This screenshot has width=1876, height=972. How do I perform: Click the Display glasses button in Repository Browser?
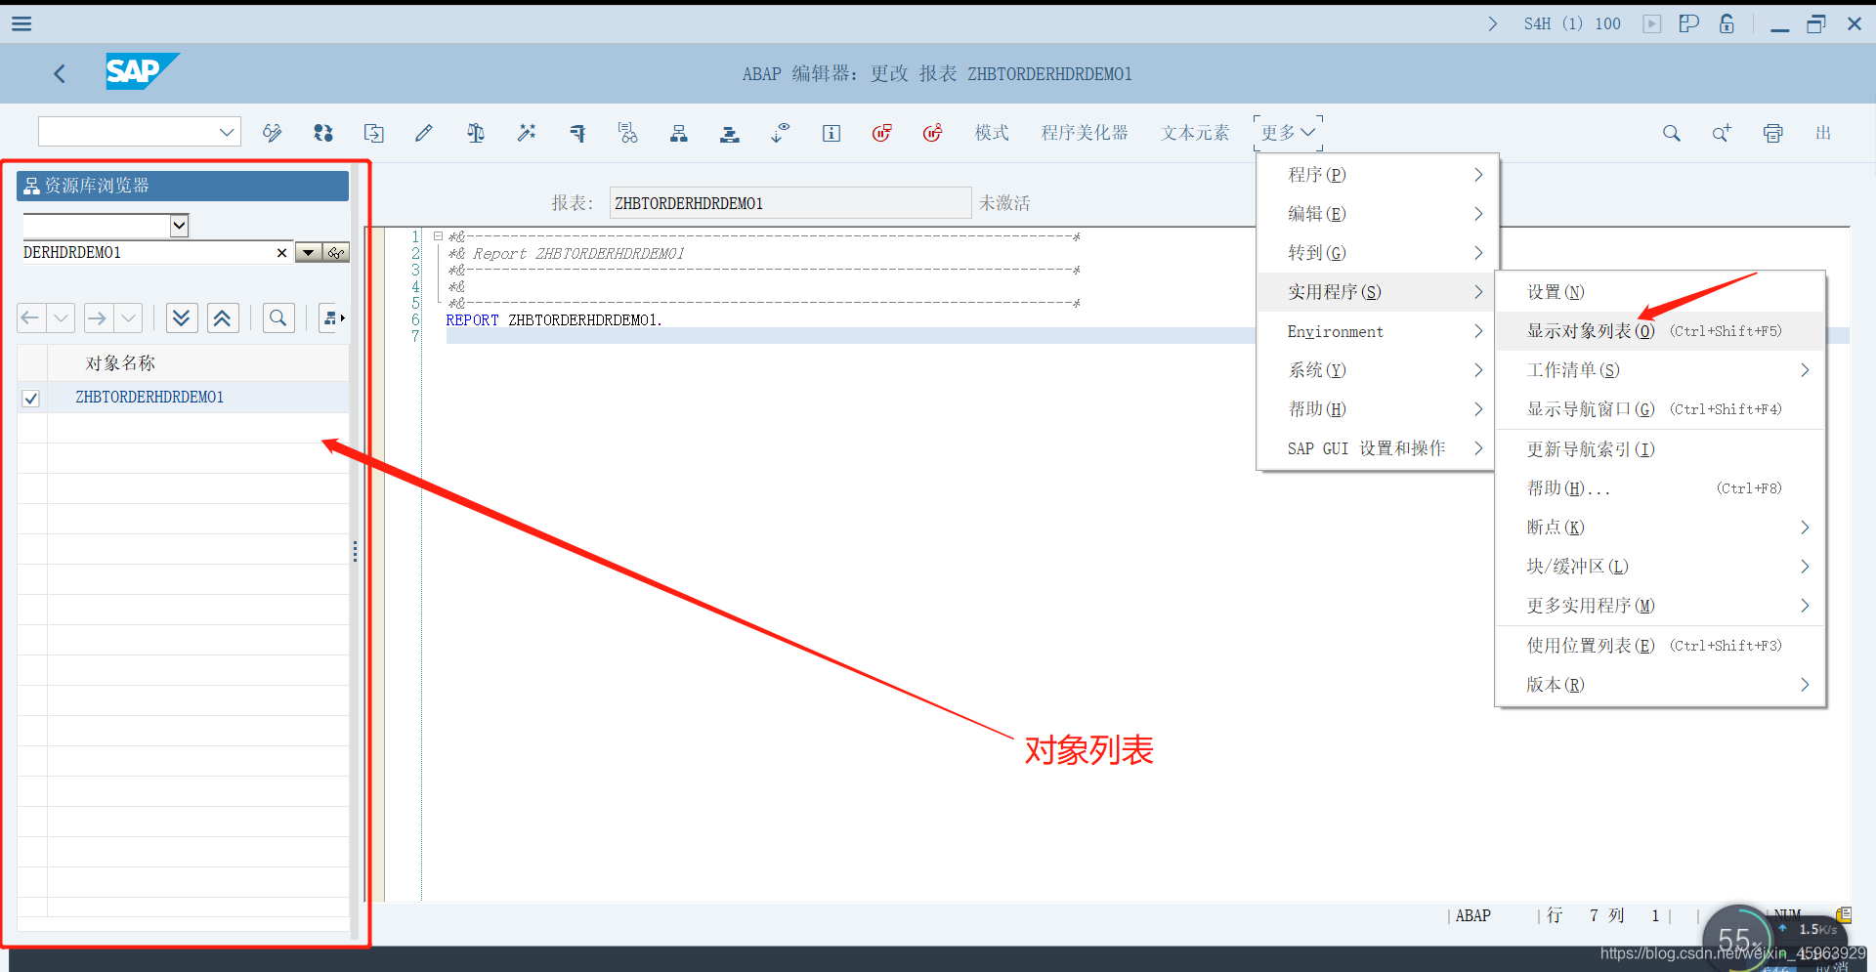pyautogui.click(x=337, y=253)
